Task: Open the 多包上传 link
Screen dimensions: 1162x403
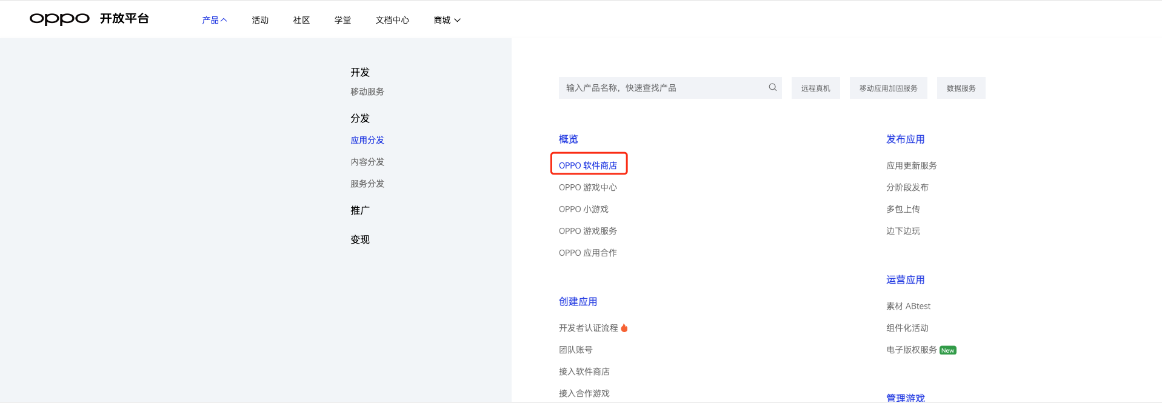Action: click(903, 209)
